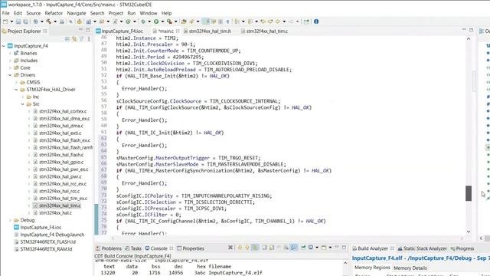This screenshot has width=490, height=276.
Task: Click the editor vertical scrollbar thumb
Action: [469, 193]
